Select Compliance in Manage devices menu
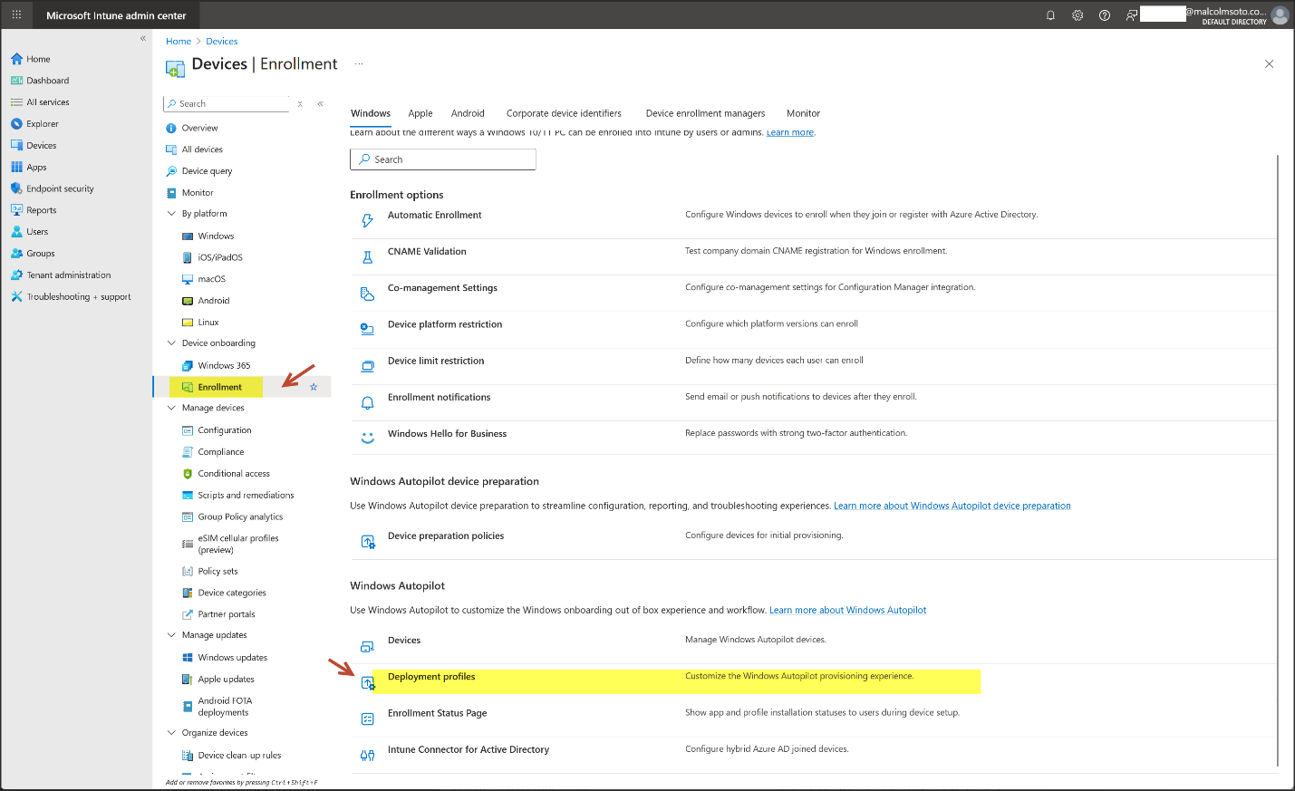1295x791 pixels. click(221, 452)
